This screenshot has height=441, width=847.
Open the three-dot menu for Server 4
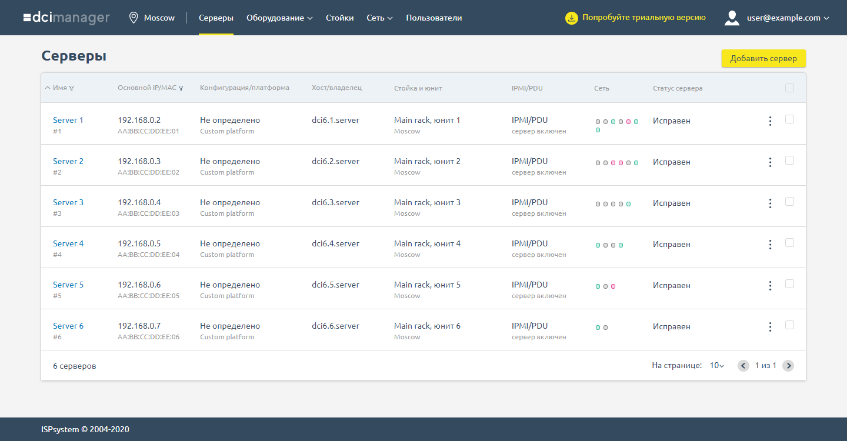point(770,245)
